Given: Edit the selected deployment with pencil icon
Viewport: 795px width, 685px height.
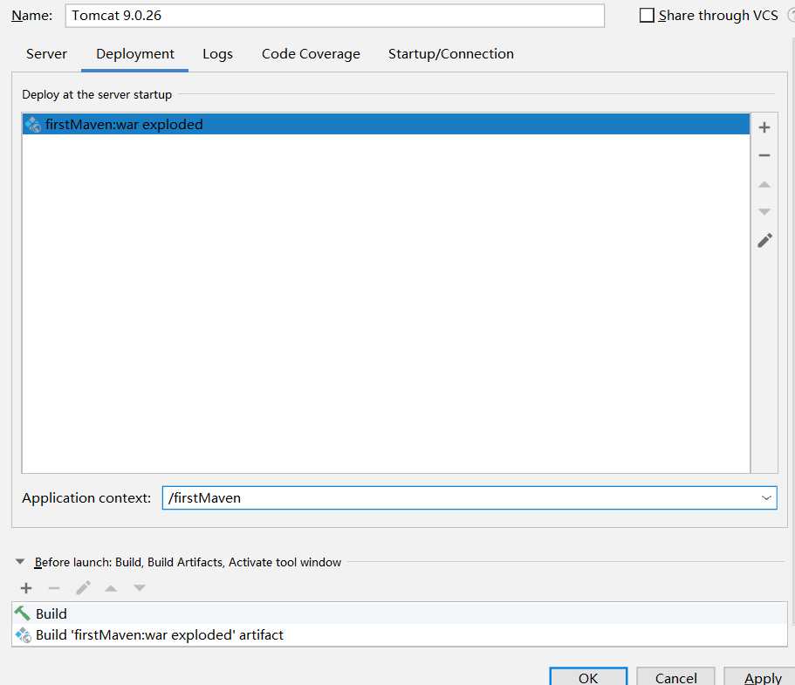Looking at the screenshot, I should coord(764,240).
